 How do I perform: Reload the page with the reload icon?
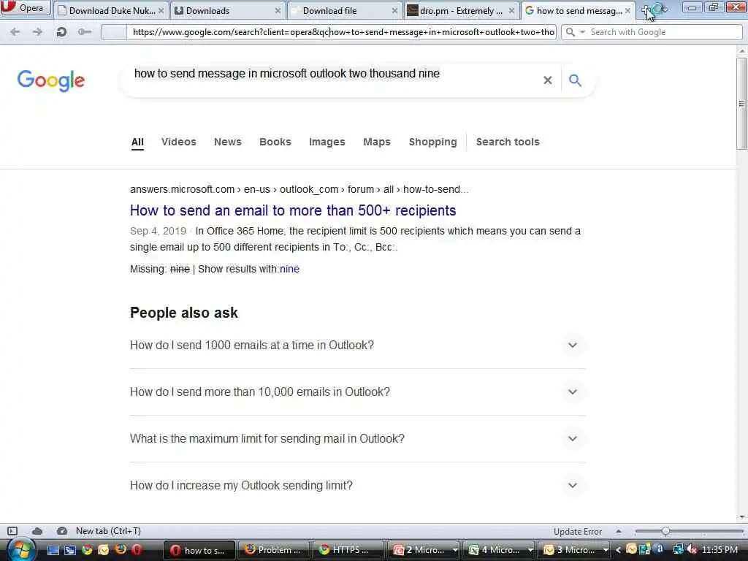pos(61,32)
